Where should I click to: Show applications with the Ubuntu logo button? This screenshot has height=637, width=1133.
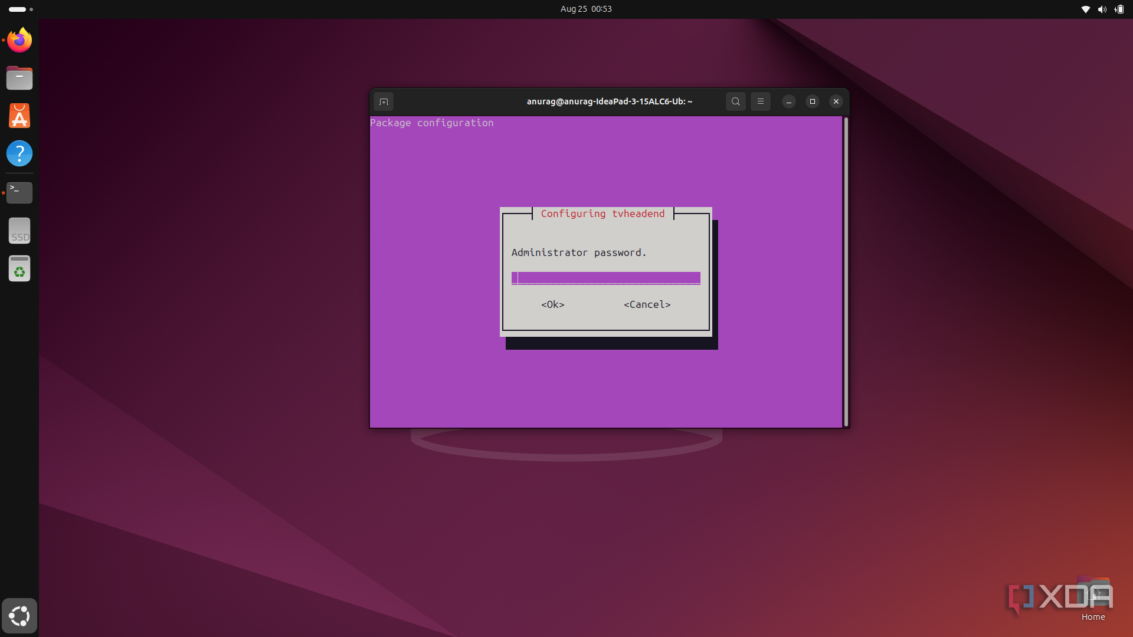tap(19, 616)
